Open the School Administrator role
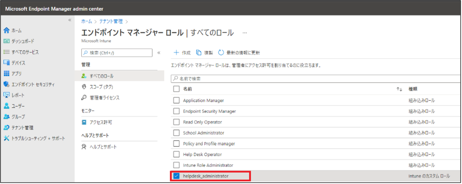Screen dimensions: 462x184 [203, 133]
